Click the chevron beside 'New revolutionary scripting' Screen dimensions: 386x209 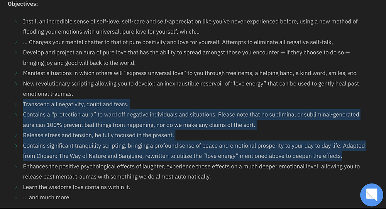click(x=16, y=83)
